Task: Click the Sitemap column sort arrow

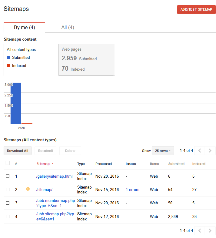Action: pos(53,164)
